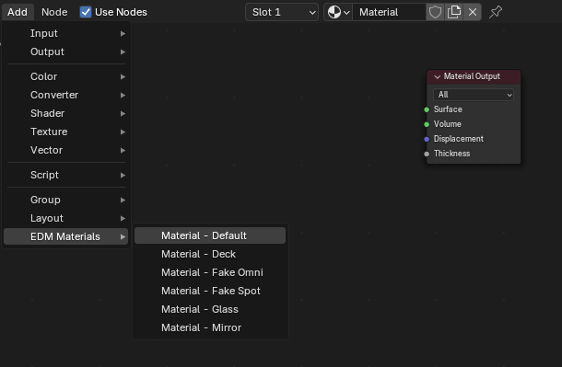Choose Material - Deck

pos(210,254)
